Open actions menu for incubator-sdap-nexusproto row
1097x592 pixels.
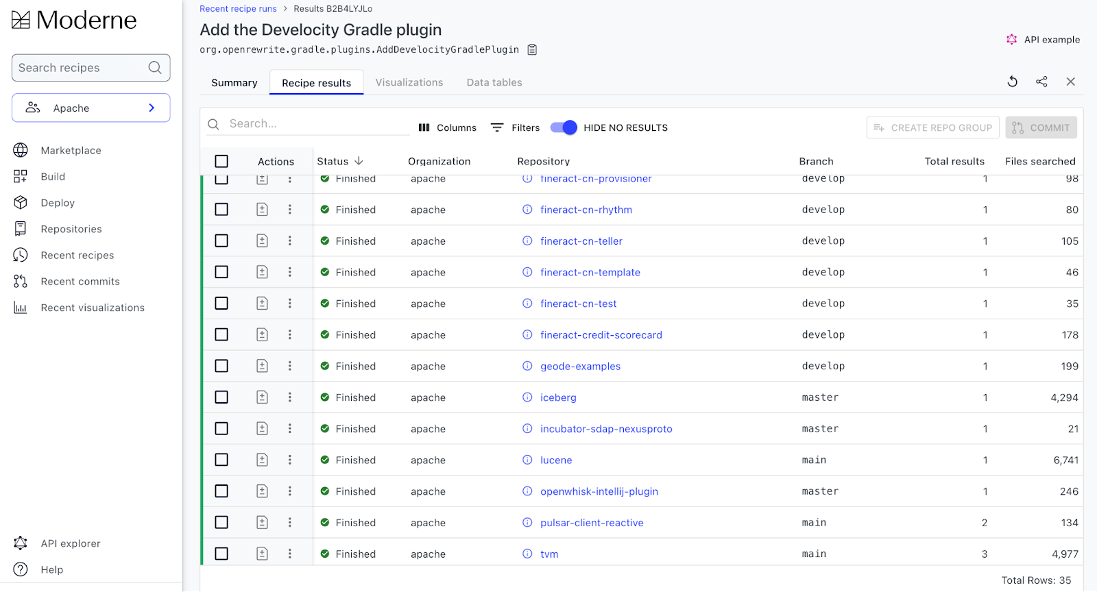tap(290, 429)
